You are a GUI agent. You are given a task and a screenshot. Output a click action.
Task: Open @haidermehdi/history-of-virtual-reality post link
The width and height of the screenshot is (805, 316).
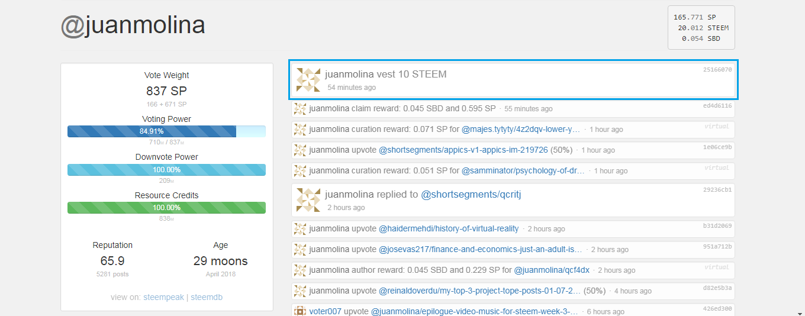pyautogui.click(x=449, y=228)
